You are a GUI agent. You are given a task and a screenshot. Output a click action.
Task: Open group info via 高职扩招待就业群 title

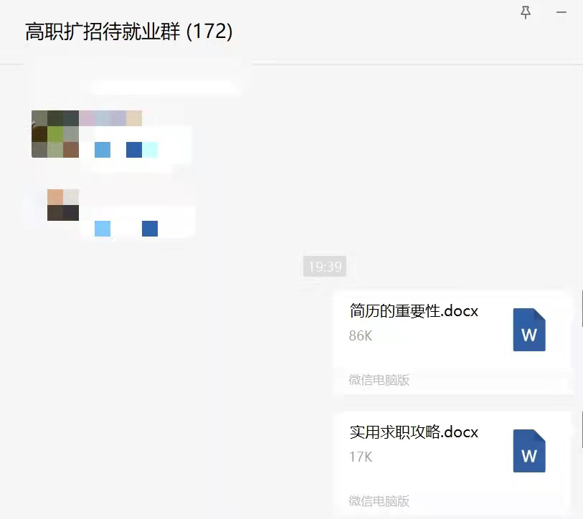[103, 32]
